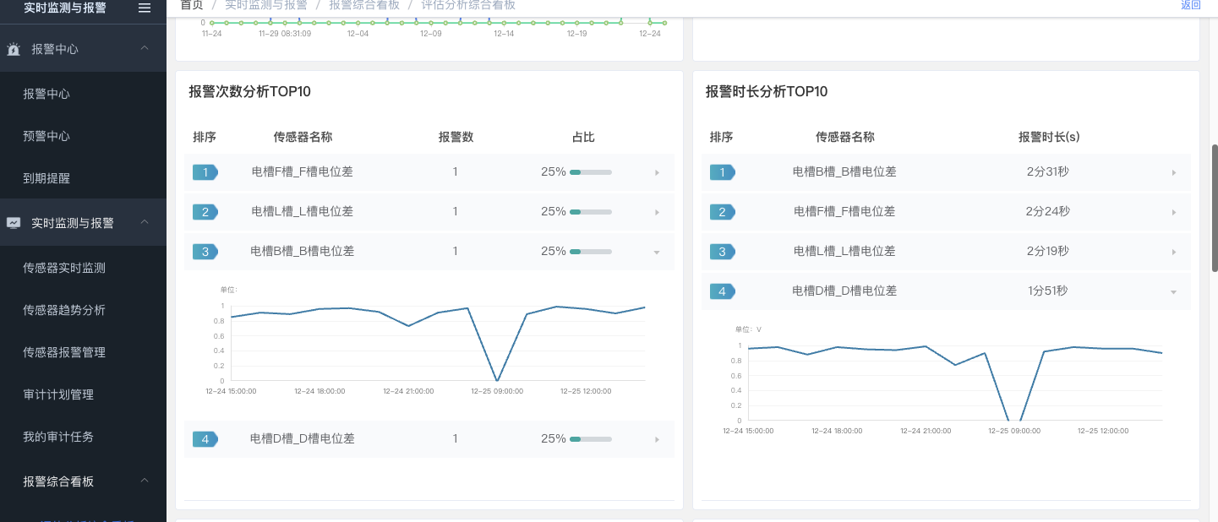
Task: Click the 2分19秒 duration value
Action: [x=1048, y=251]
